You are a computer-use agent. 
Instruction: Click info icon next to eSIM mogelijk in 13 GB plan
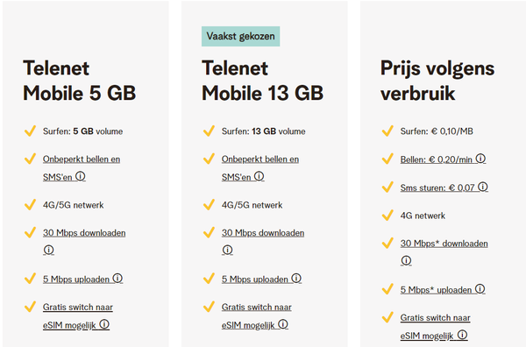point(283,324)
